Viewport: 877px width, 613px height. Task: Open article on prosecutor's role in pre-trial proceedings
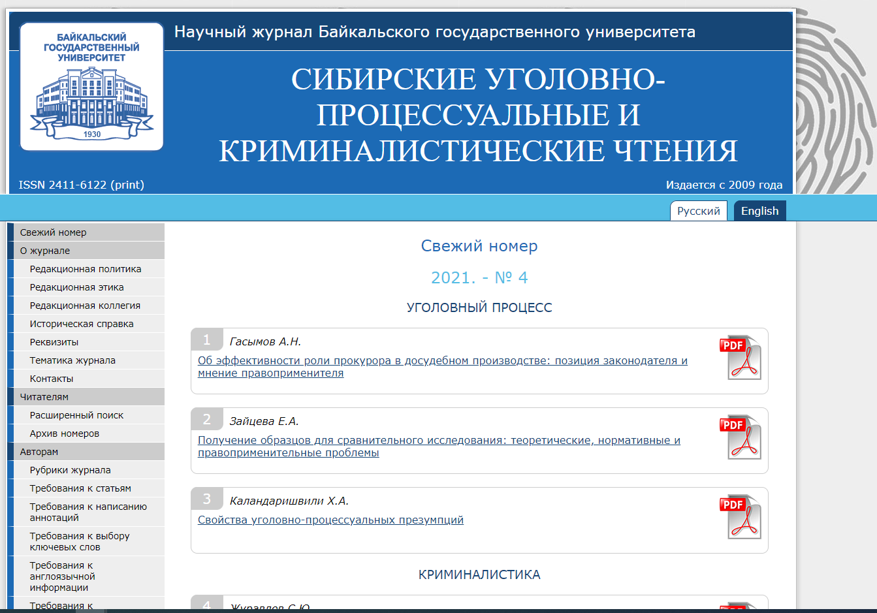442,367
